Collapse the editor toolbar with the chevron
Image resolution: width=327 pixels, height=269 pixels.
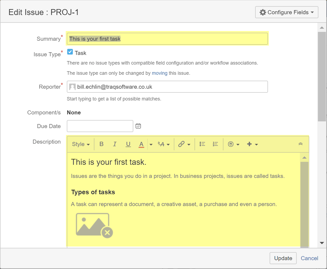[300, 143]
